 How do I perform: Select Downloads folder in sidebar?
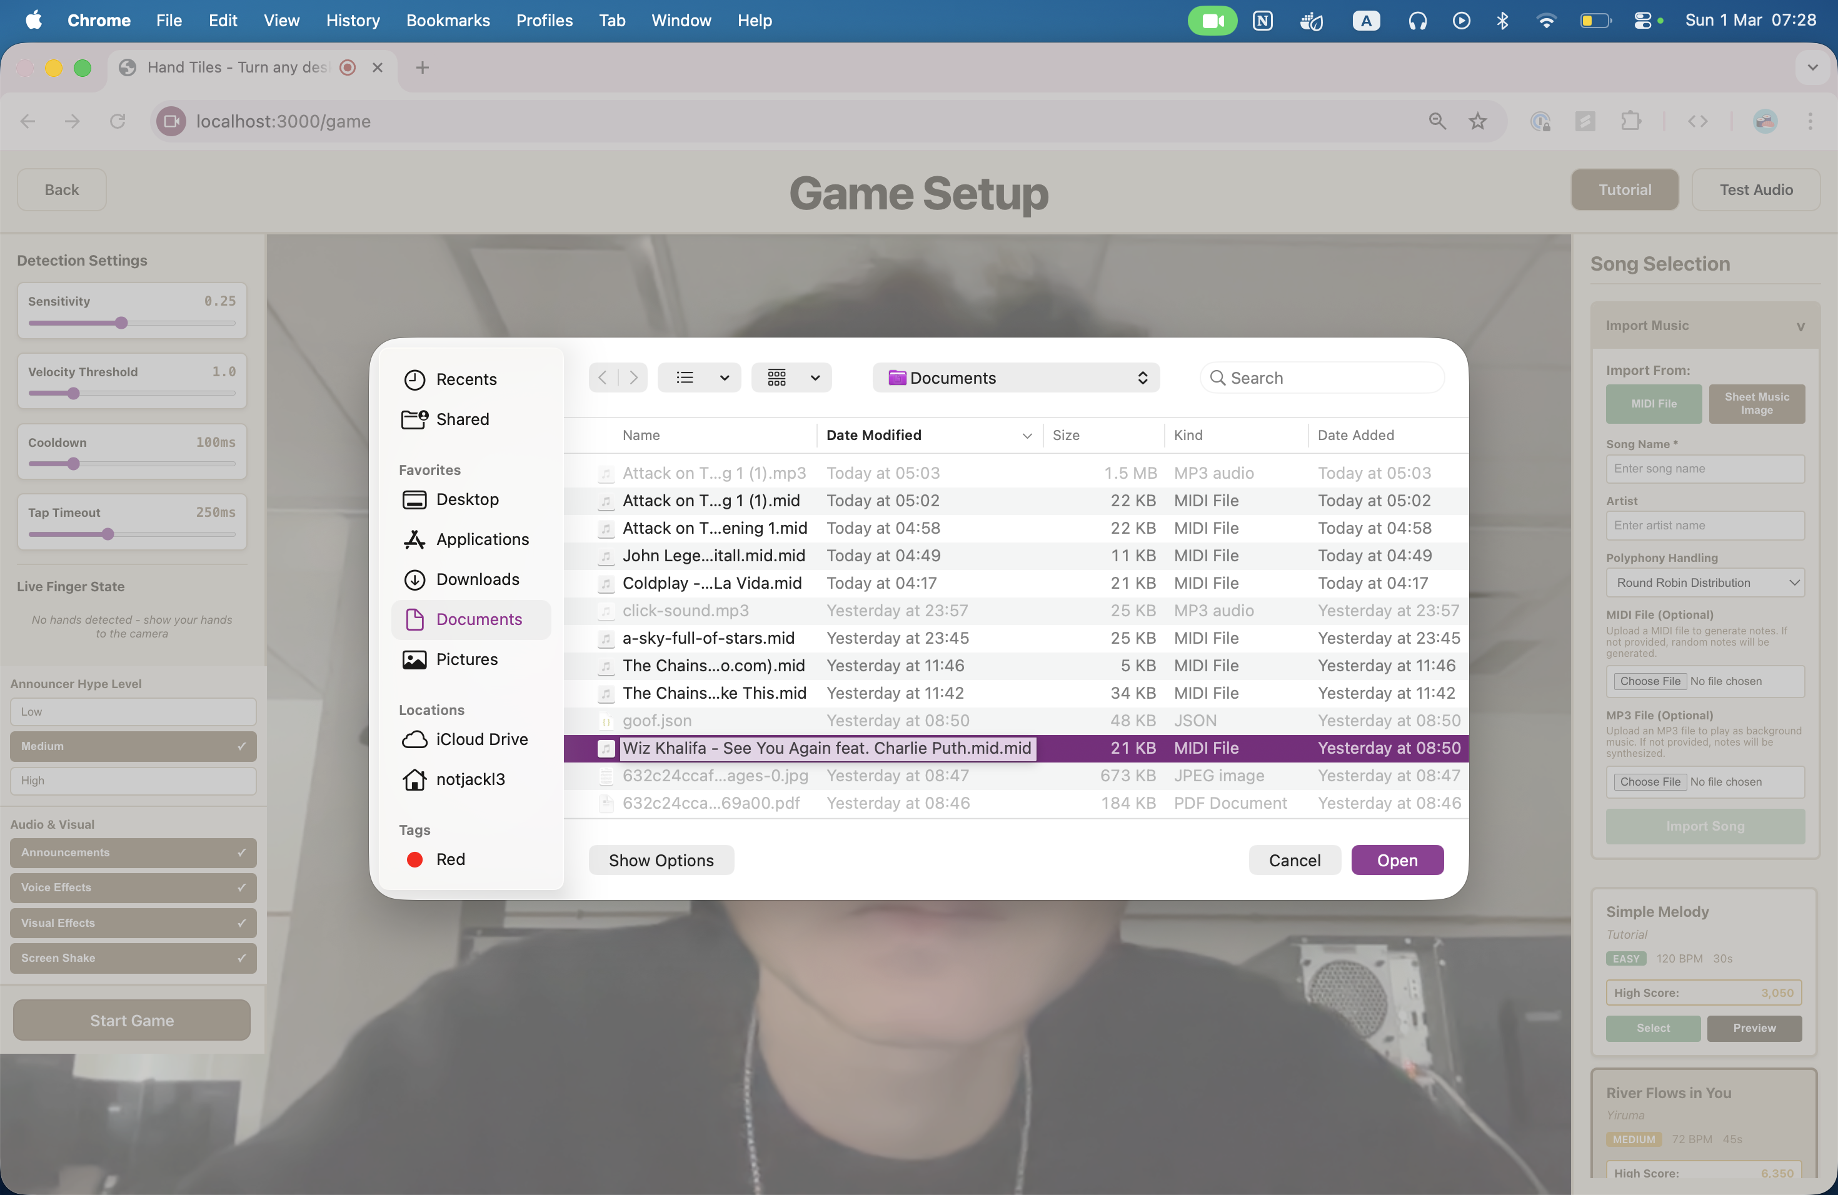coord(476,579)
